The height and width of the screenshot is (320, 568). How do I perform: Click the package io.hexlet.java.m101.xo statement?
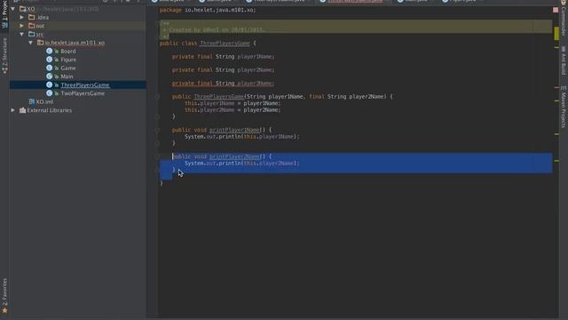pos(208,10)
